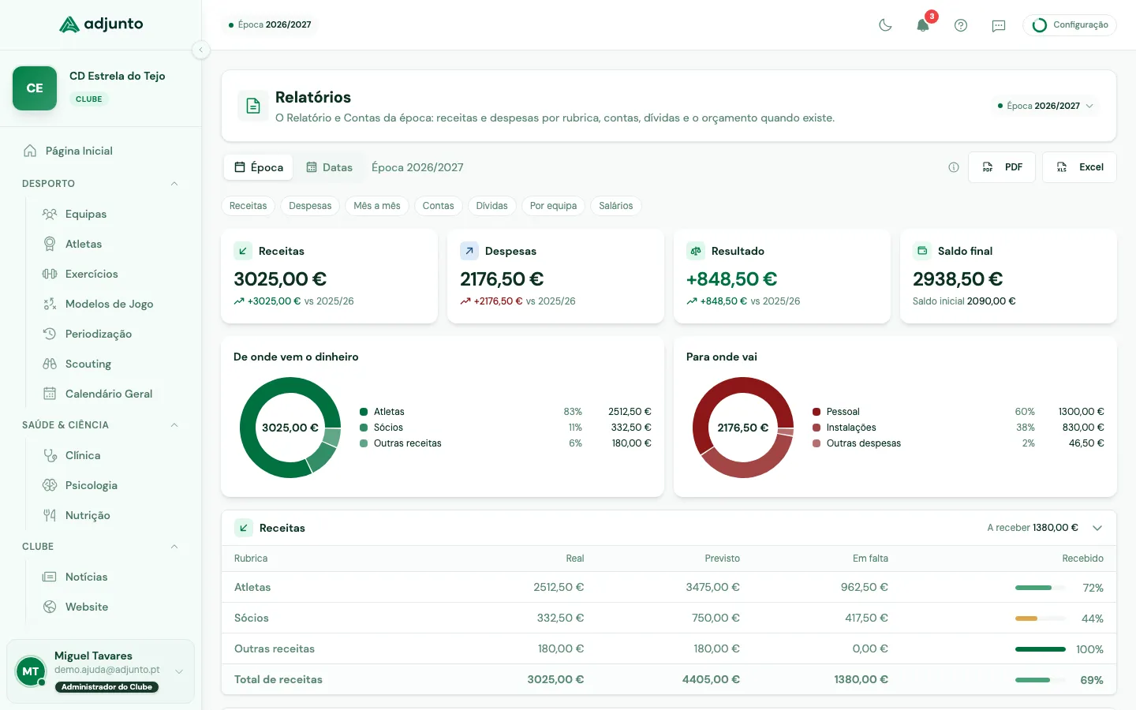Viewport: 1136px width, 710px height.
Task: Open the Época 2026/2027 dropdown in Relatórios header
Action: coord(1045,106)
